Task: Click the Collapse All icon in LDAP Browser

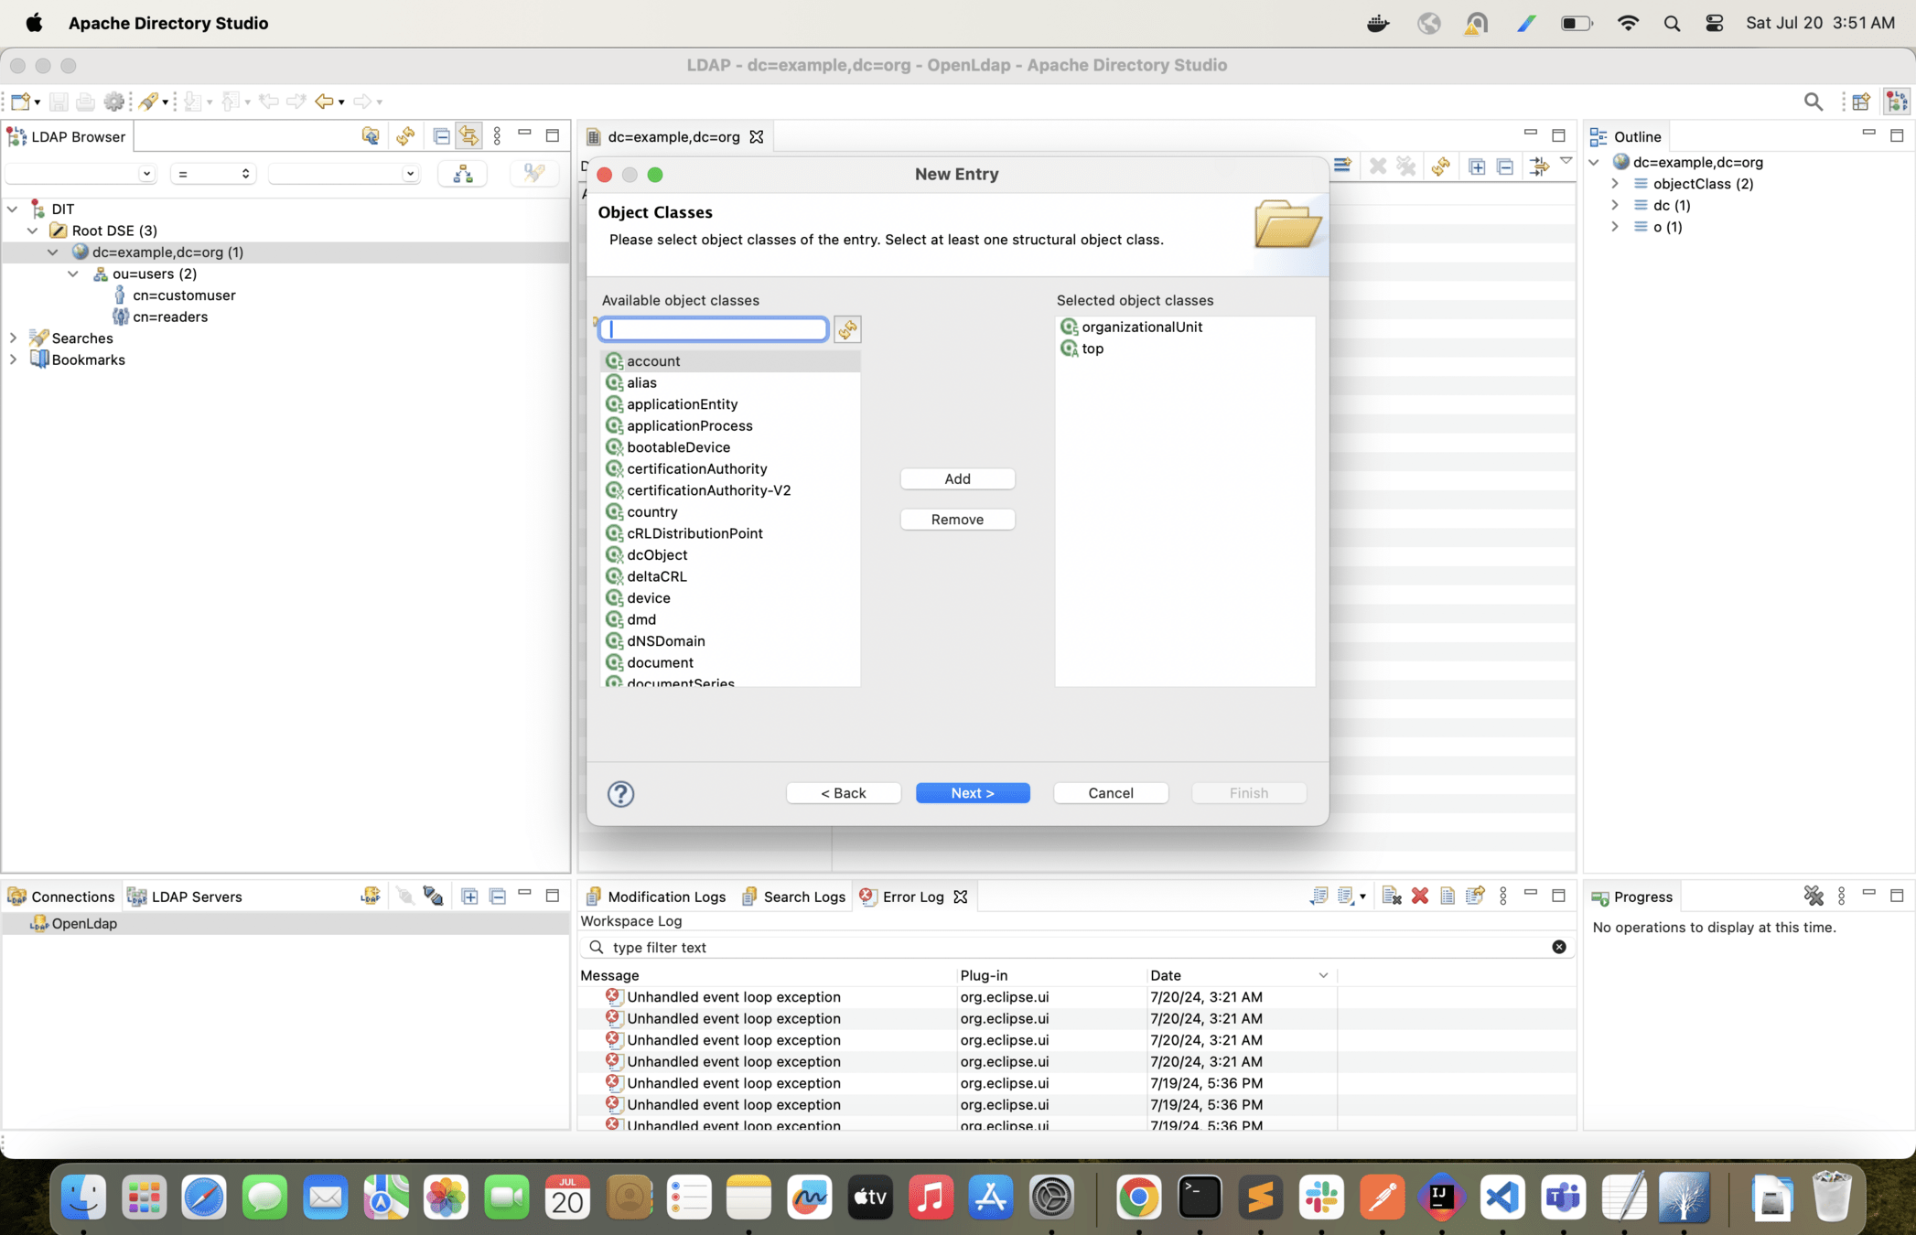Action: click(441, 136)
